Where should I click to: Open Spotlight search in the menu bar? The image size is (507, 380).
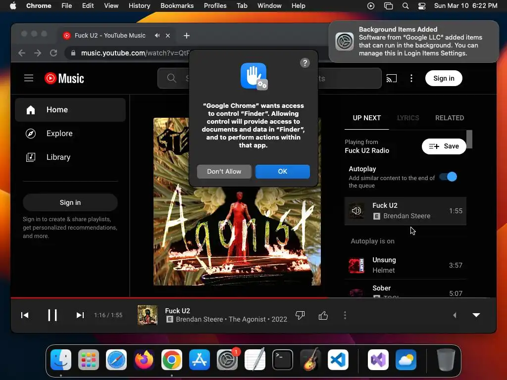[405, 6]
